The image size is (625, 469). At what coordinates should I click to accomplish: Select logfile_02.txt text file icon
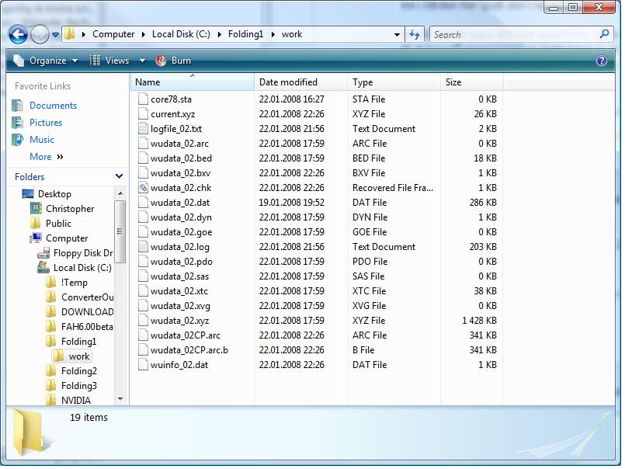click(x=143, y=129)
